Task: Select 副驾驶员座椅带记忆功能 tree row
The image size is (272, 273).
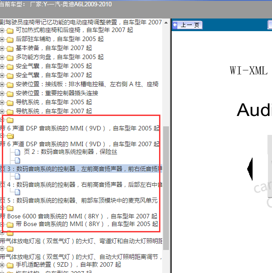Action: 81,22
